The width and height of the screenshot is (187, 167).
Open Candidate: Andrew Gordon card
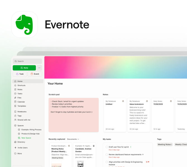(85, 155)
